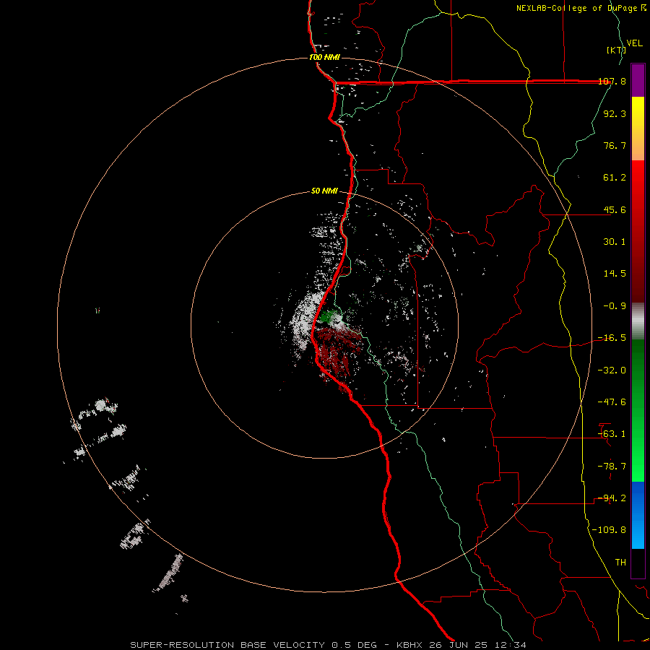The width and height of the screenshot is (650, 650).
Task: Select the 92.3 legend value
Action: 615,113
